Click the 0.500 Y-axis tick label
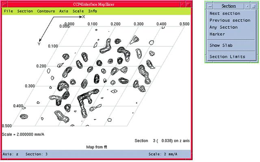The image size is (260, 162). 7,126
